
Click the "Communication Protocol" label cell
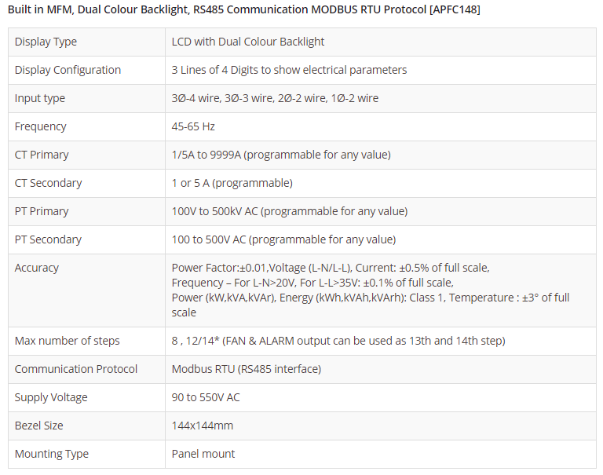76,369
